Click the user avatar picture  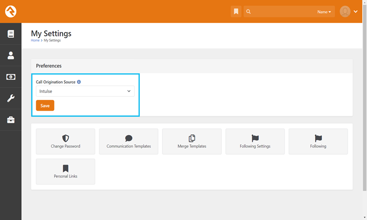[345, 11]
